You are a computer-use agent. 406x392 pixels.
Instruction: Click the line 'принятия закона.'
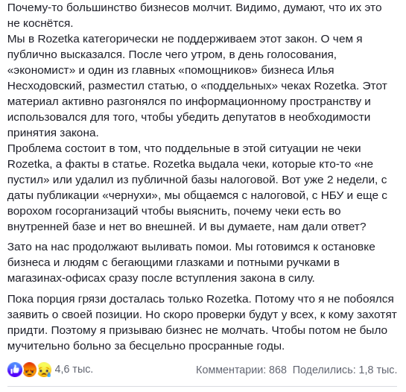pyautogui.click(x=53, y=133)
